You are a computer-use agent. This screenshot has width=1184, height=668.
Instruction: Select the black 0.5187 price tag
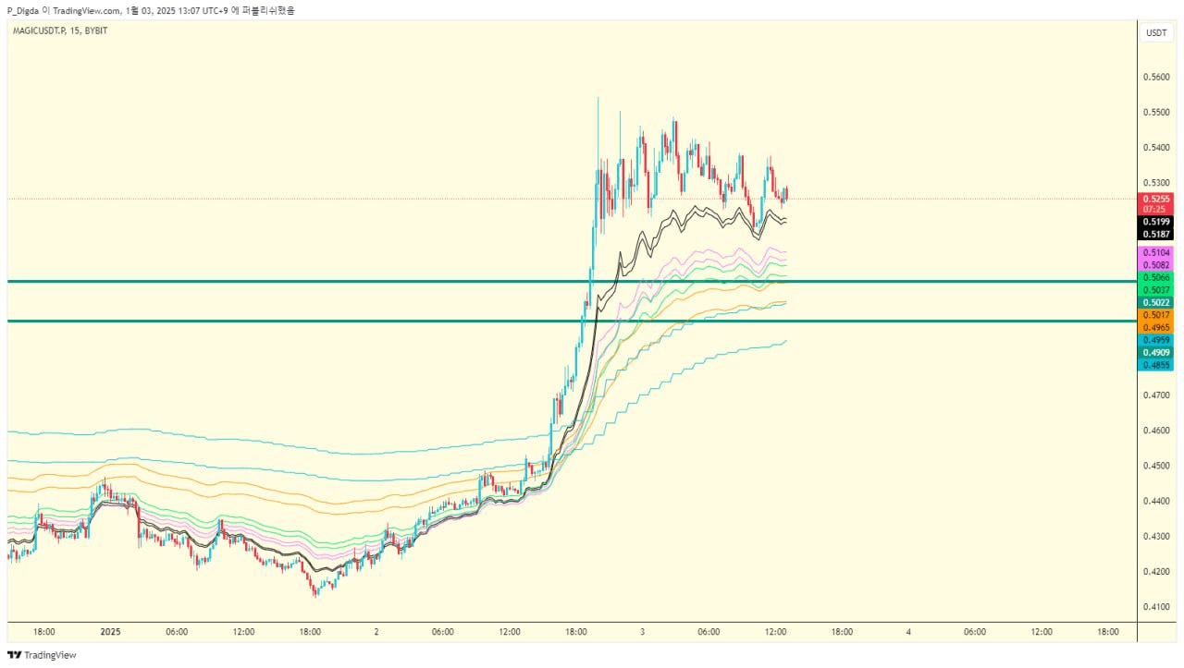point(1156,235)
